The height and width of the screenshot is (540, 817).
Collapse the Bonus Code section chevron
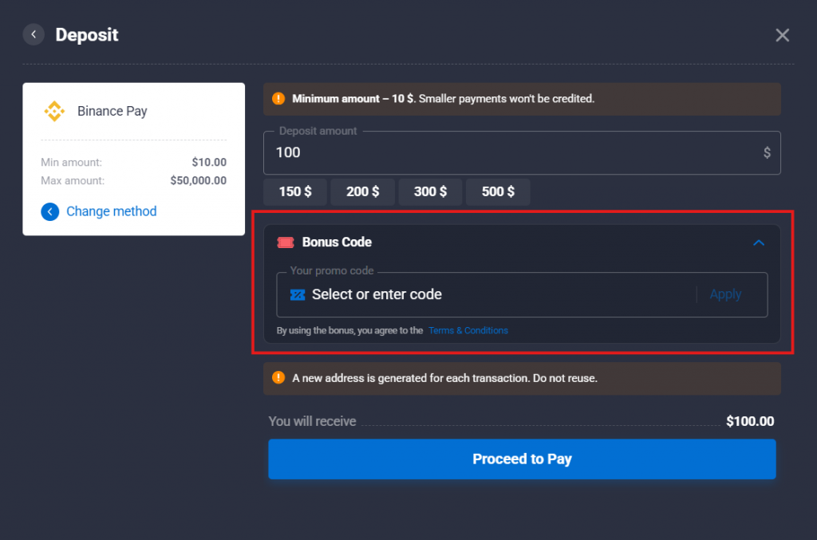[x=759, y=242]
